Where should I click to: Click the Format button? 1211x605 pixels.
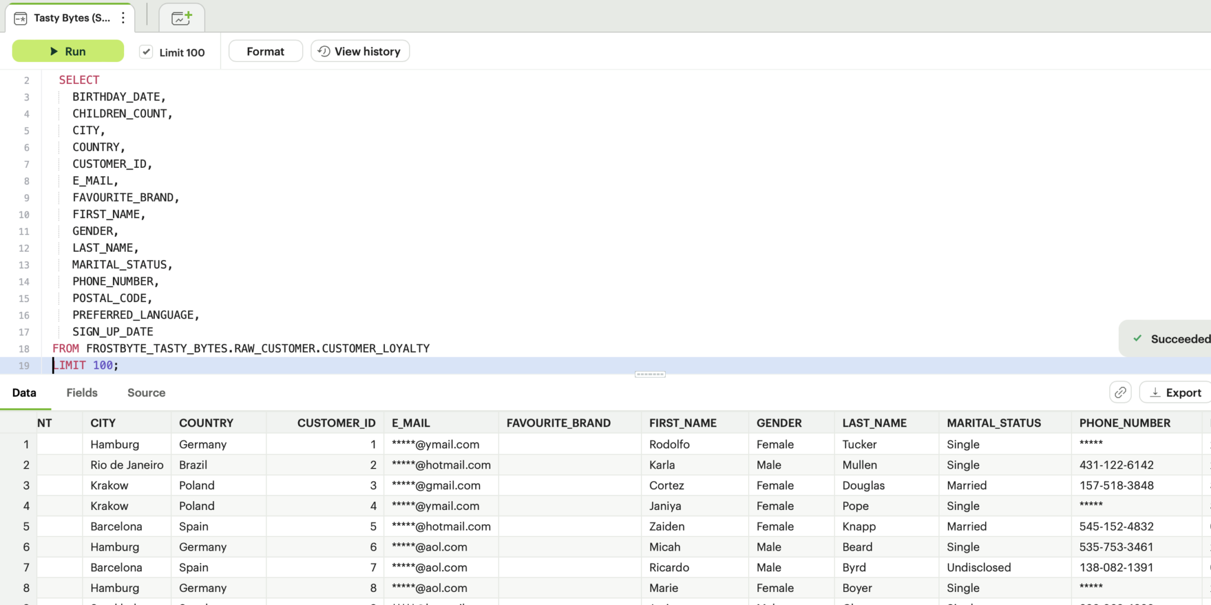coord(265,51)
